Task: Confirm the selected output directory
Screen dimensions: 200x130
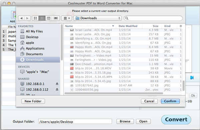Action: pos(170,101)
